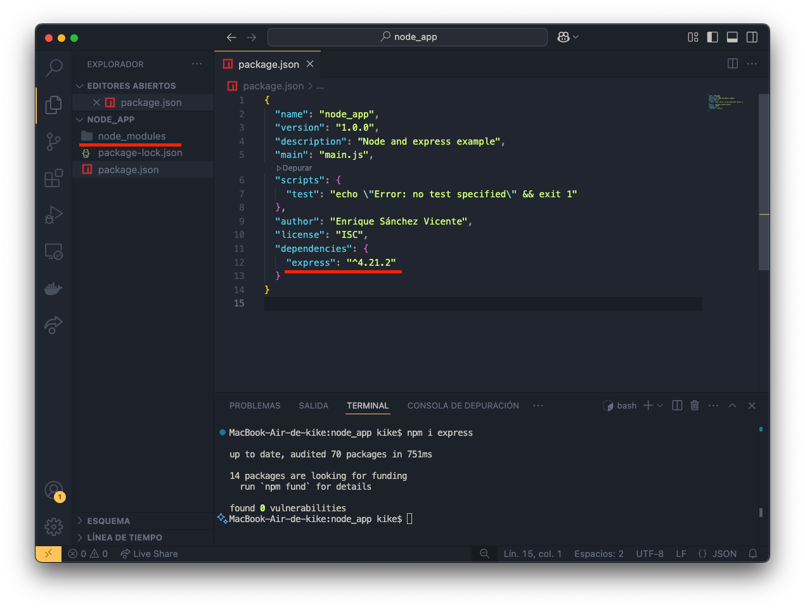Change indentation Espacios: 2

(599, 554)
